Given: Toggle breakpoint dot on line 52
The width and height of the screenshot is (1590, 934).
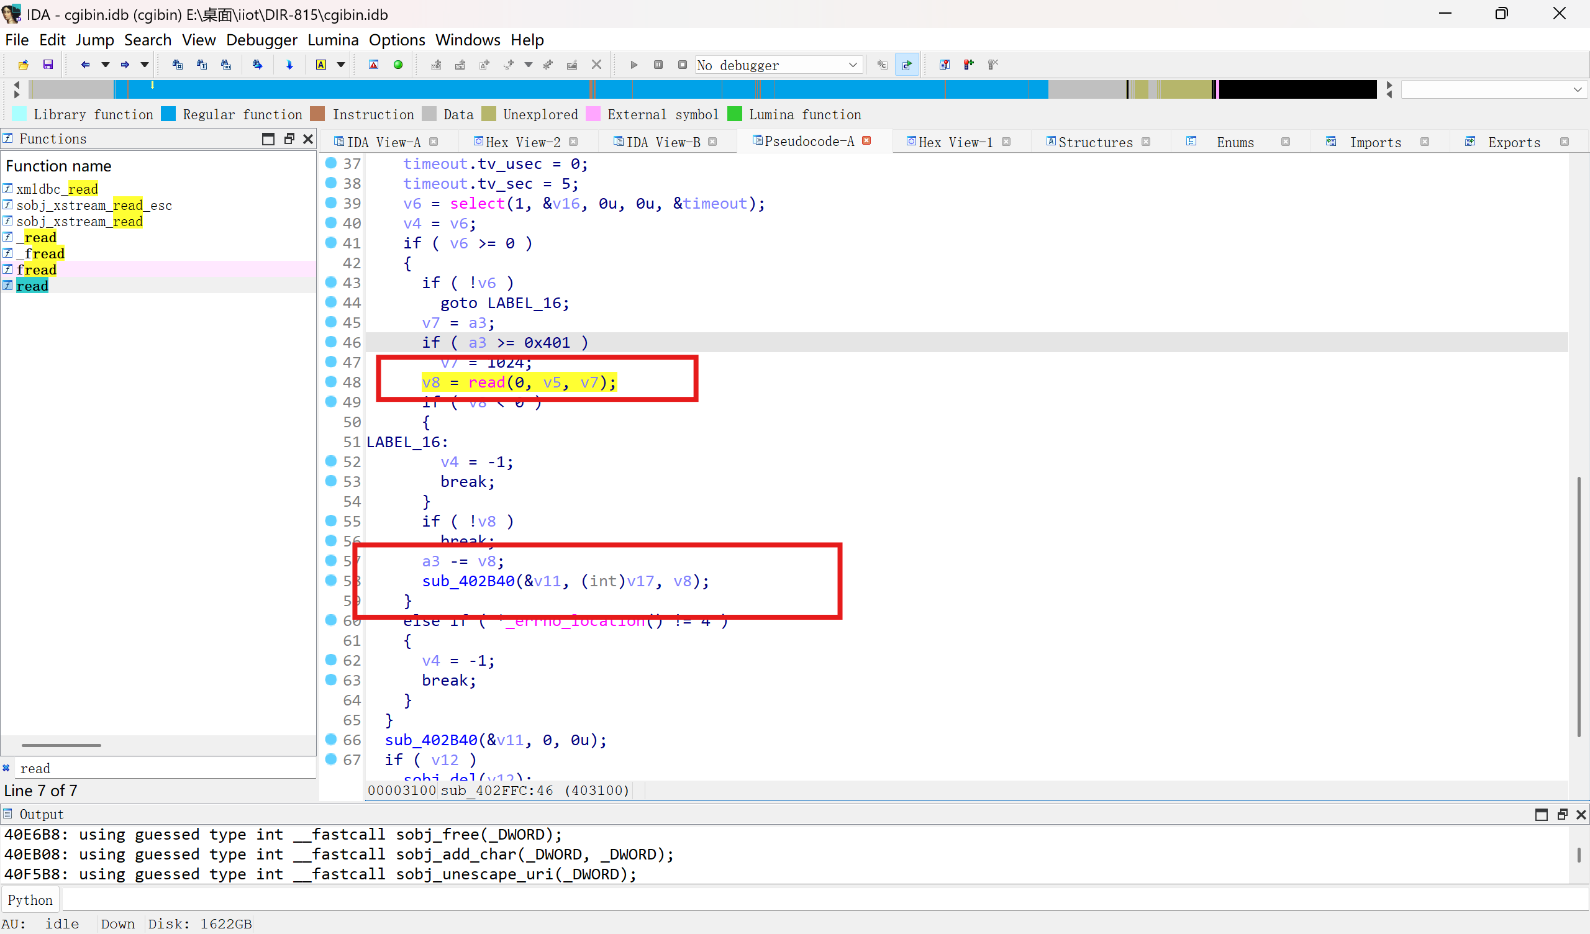Looking at the screenshot, I should point(330,461).
